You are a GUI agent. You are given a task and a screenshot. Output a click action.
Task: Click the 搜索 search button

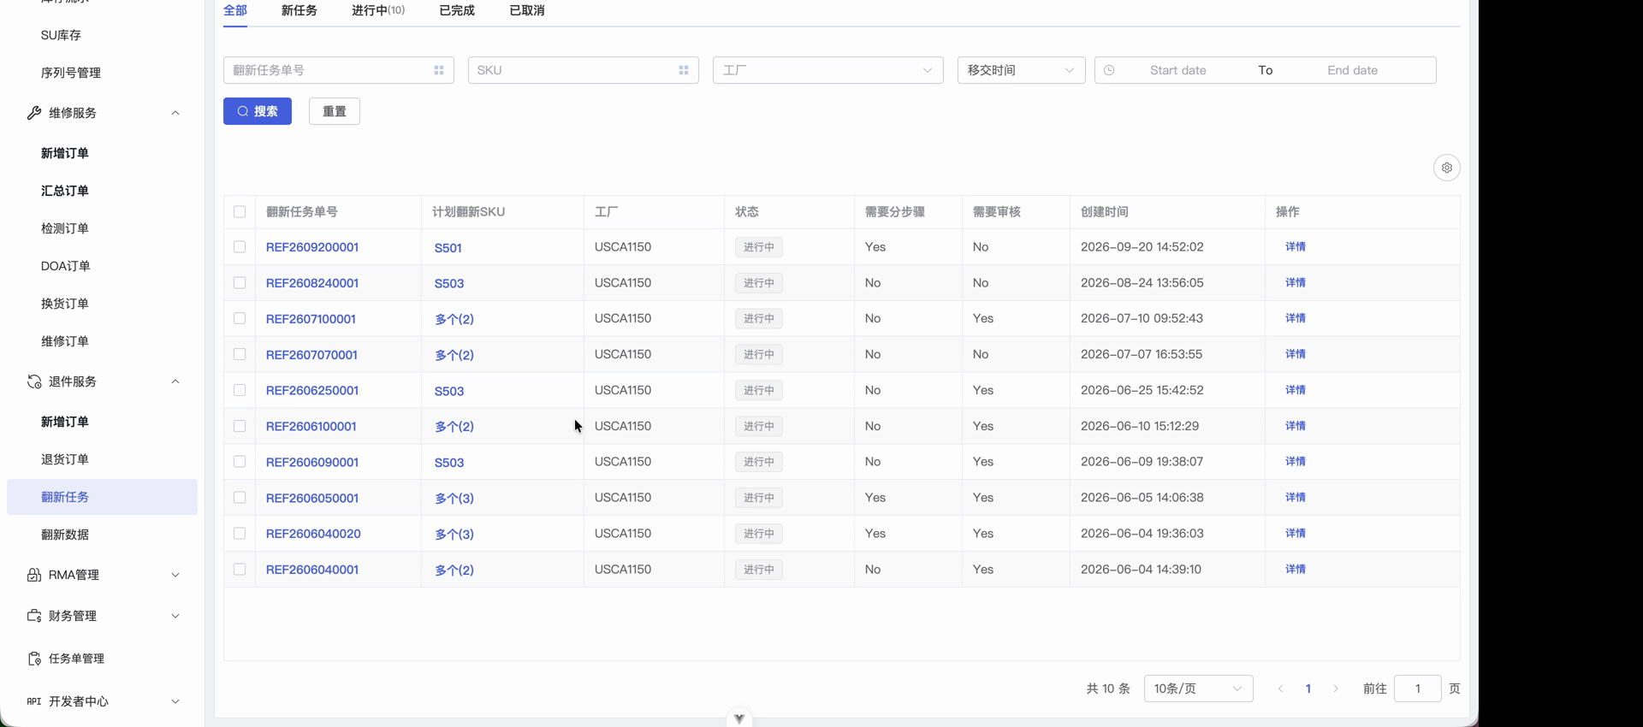coord(258,111)
